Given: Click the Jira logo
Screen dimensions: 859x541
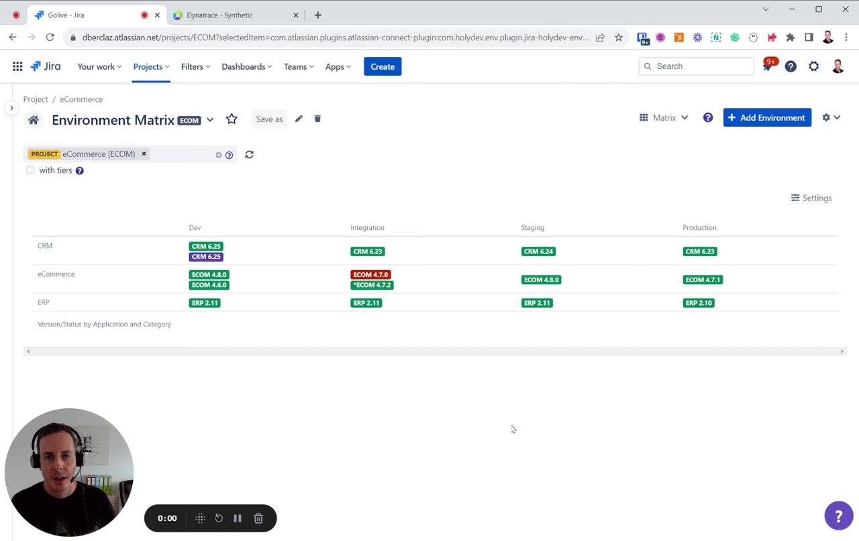Looking at the screenshot, I should click(45, 66).
